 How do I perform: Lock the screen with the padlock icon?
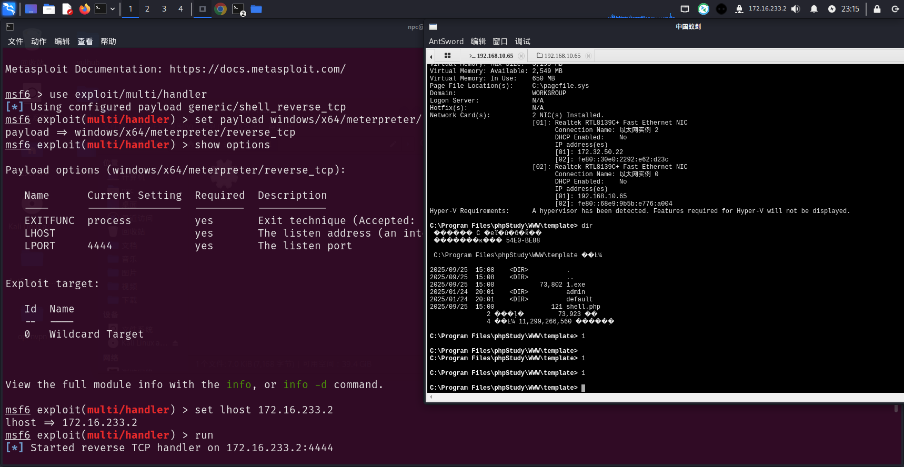pyautogui.click(x=877, y=9)
